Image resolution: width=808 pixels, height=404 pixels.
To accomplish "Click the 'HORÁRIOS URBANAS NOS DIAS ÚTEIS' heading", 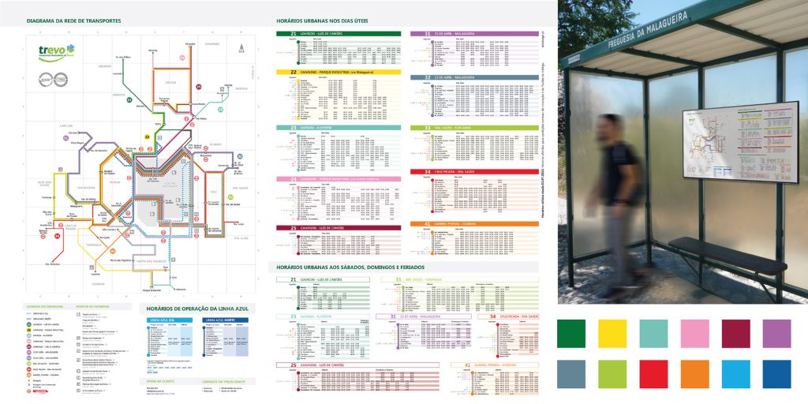I will coord(322,21).
